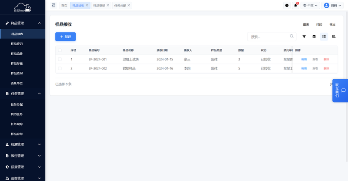This screenshot has height=181, width=348.
Task: Tick the select-all checkbox in table header
Action: (x=60, y=50)
